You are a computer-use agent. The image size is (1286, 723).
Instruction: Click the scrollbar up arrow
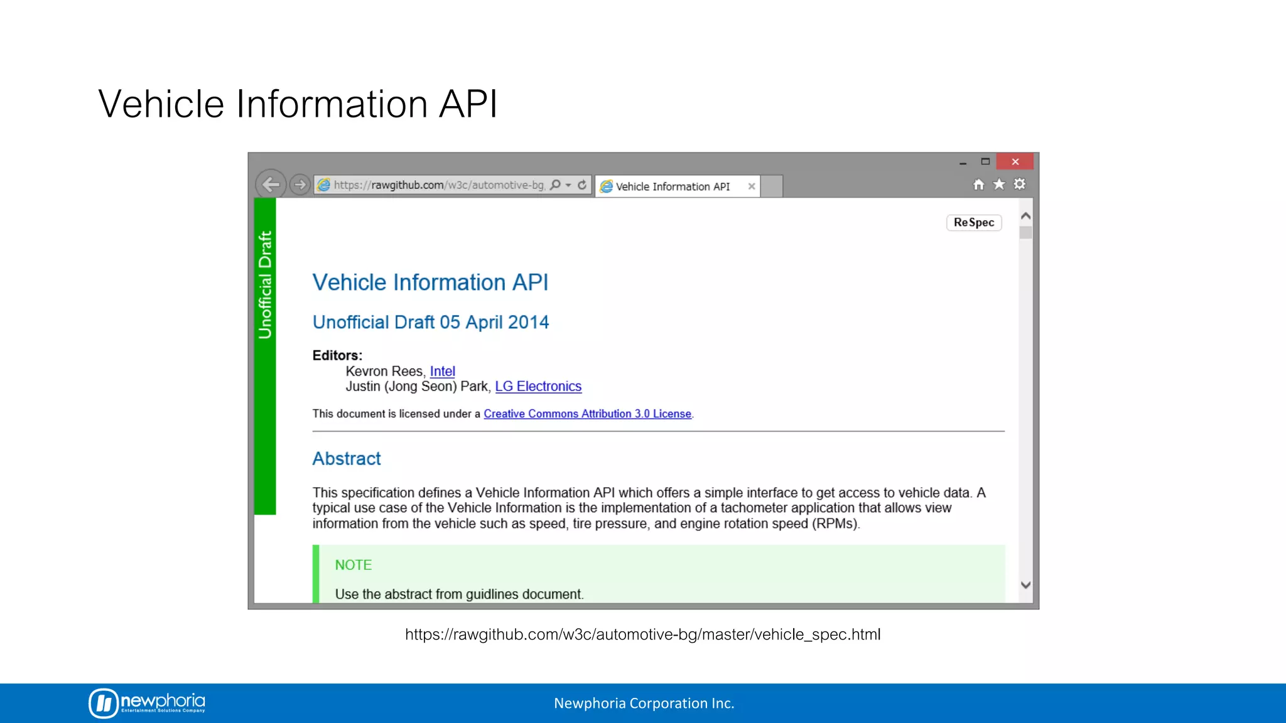(x=1025, y=216)
